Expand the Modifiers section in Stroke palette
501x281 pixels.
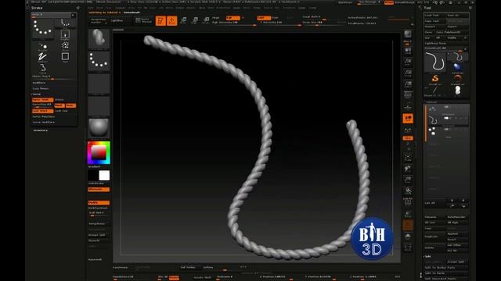point(39,83)
